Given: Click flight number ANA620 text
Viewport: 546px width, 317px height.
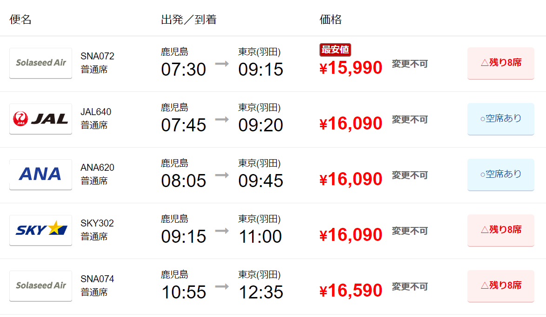Looking at the screenshot, I should (x=98, y=168).
